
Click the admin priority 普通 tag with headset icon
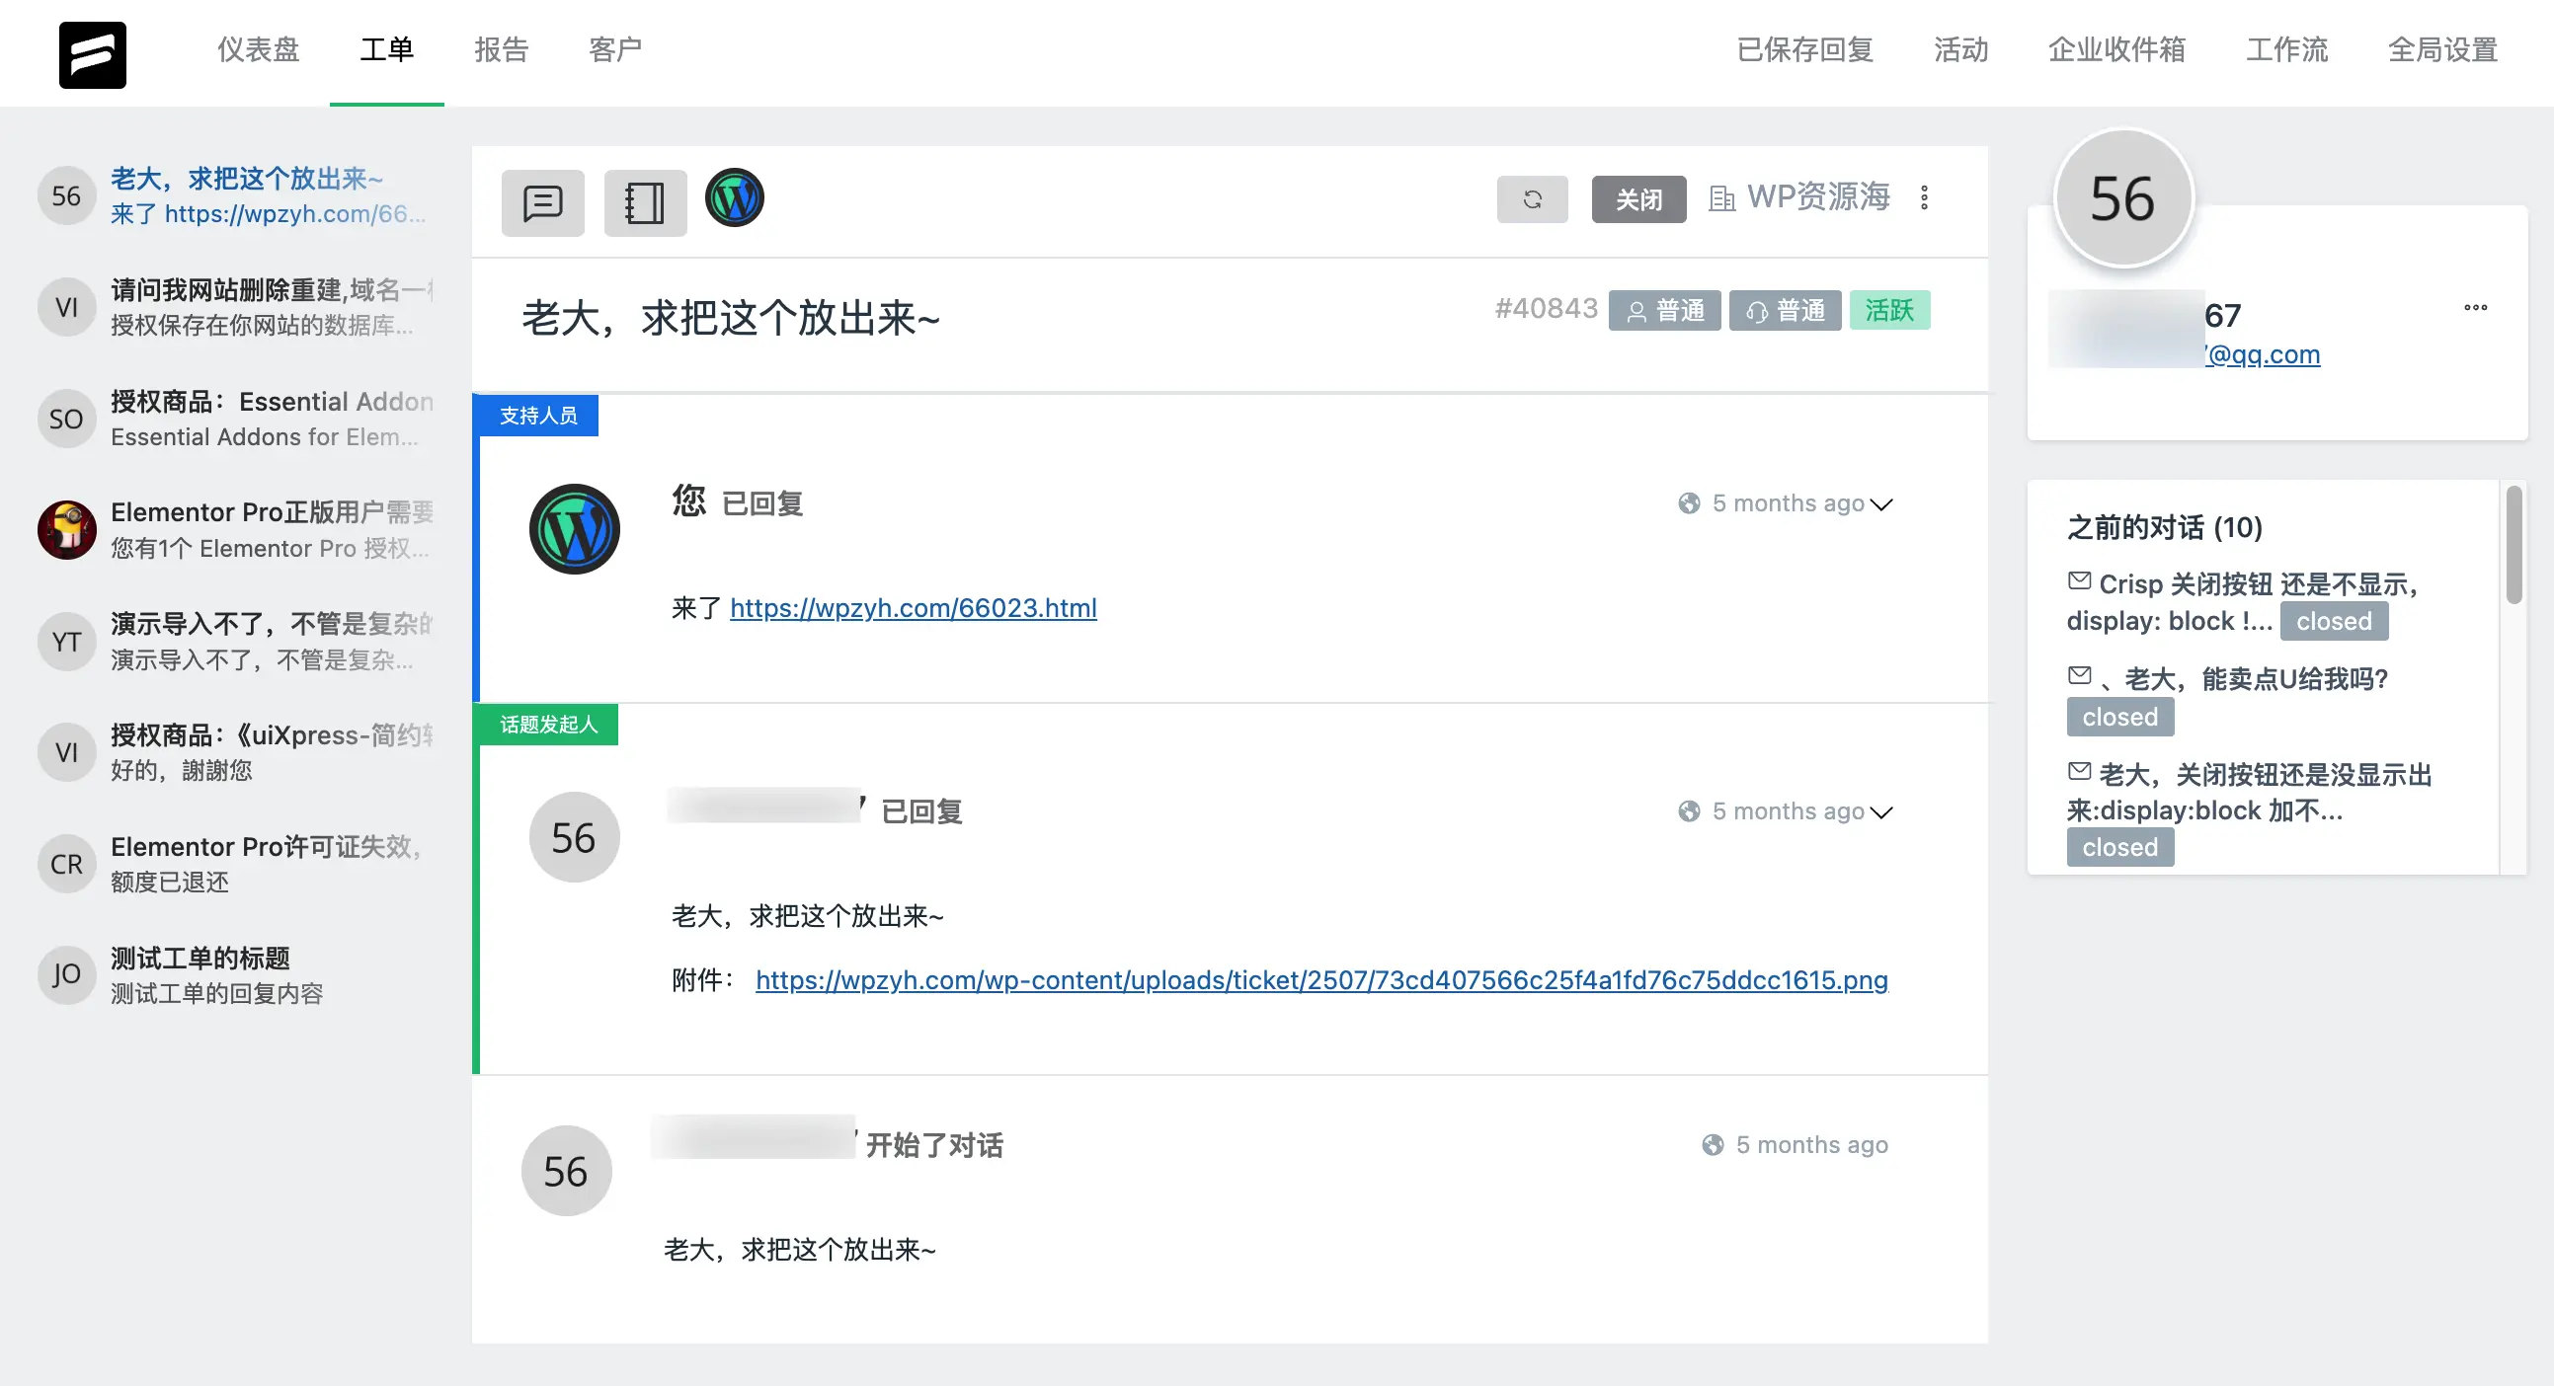point(1785,310)
